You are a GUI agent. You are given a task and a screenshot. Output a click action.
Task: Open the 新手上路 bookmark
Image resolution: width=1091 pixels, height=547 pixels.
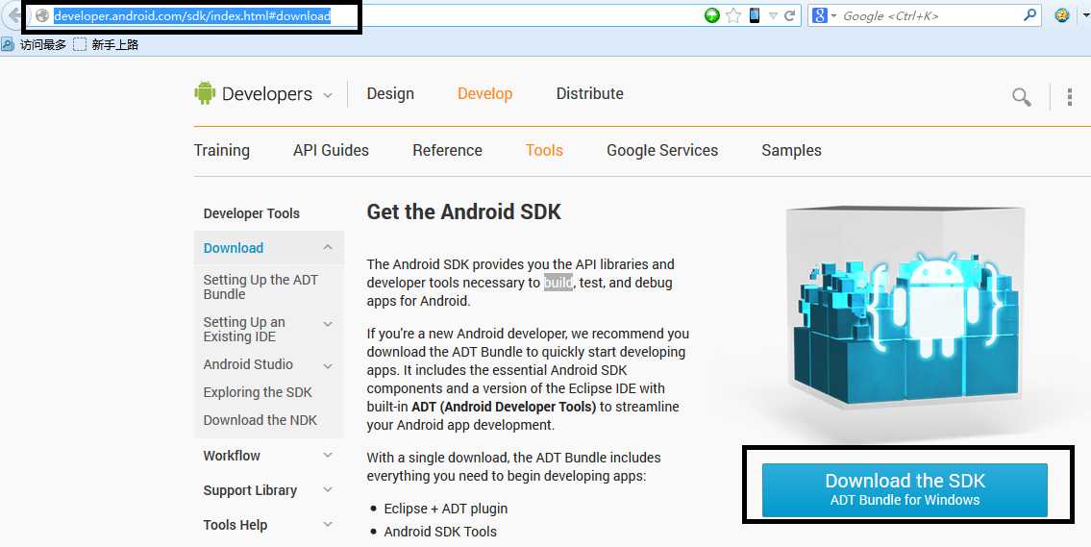click(x=107, y=44)
